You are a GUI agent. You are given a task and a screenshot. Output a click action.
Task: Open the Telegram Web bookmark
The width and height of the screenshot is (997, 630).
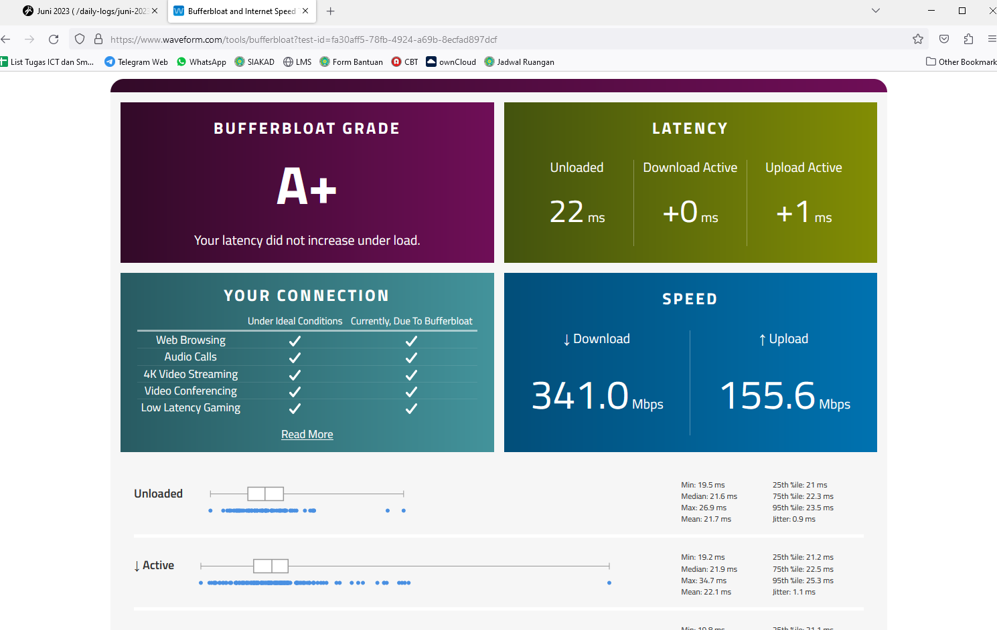137,62
